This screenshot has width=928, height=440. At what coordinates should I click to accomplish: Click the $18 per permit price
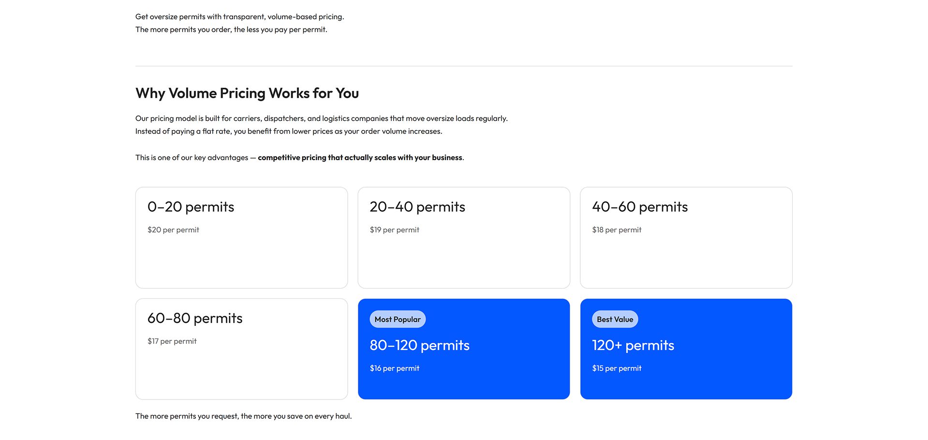pyautogui.click(x=617, y=230)
